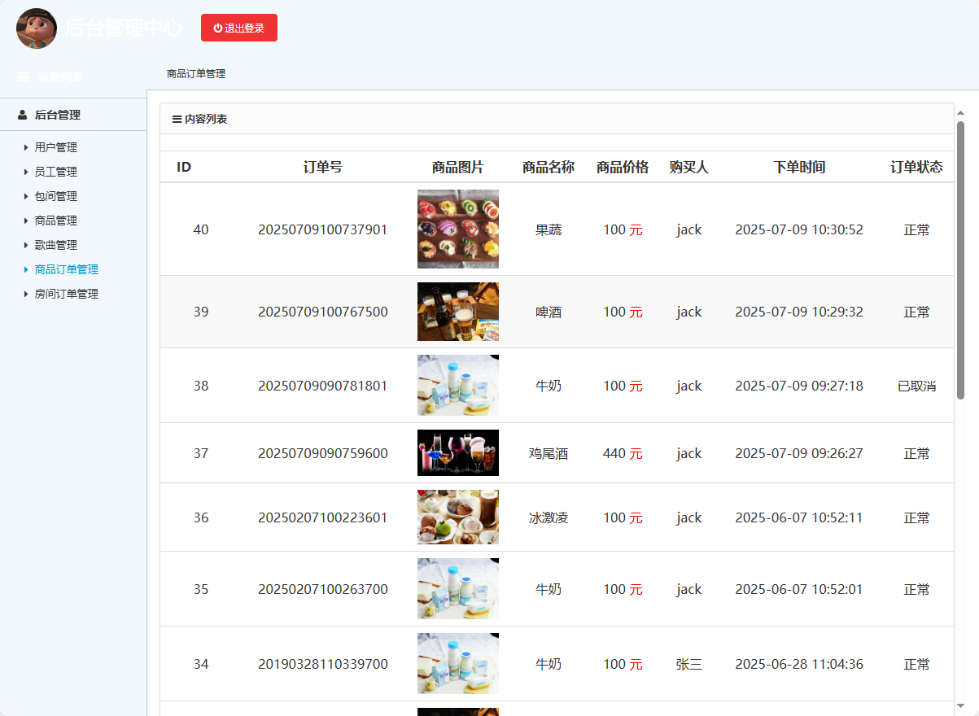Click the person icon beside 后台管理
The height and width of the screenshot is (716, 979).
21,114
